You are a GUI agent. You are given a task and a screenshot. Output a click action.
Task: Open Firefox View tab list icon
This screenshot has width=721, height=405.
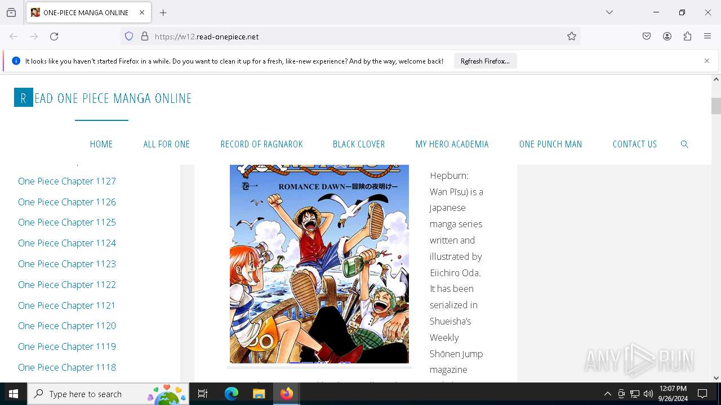(11, 12)
